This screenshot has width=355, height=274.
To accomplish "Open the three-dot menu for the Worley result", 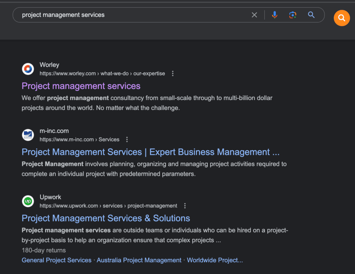I will [x=173, y=73].
